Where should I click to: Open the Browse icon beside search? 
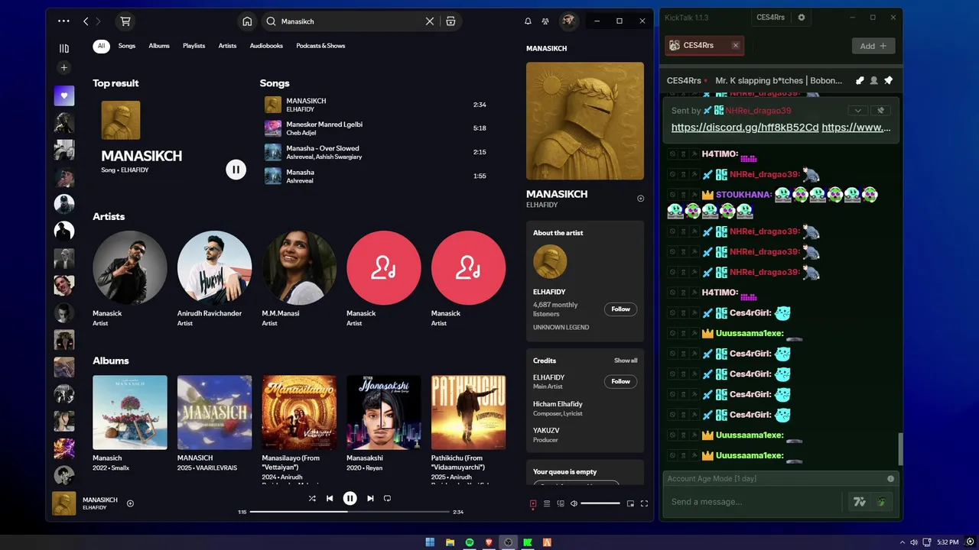[x=450, y=21]
